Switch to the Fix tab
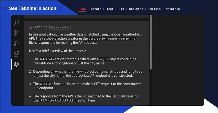This screenshot has width=218, height=113. (121, 9)
